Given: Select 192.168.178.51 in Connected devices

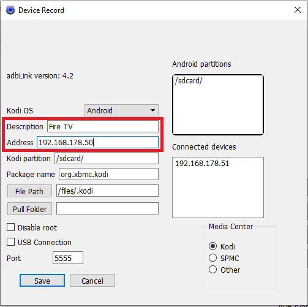Looking at the screenshot, I should (x=202, y=164).
